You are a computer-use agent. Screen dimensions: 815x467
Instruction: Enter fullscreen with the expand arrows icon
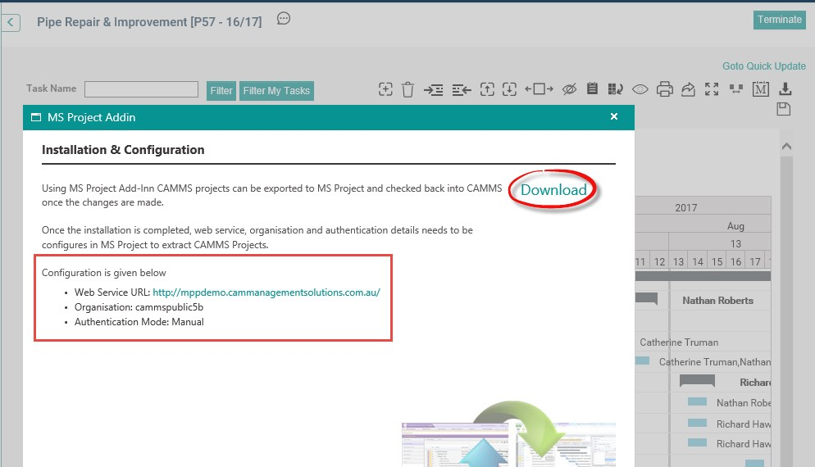[x=712, y=89]
